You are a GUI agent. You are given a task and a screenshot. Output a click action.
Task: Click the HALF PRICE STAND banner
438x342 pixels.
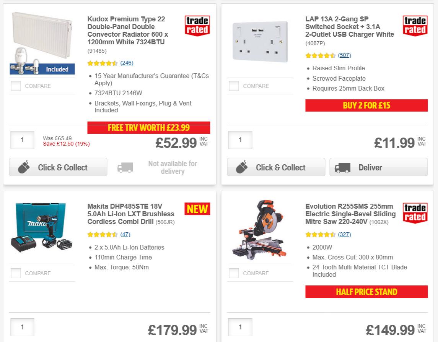pyautogui.click(x=366, y=292)
